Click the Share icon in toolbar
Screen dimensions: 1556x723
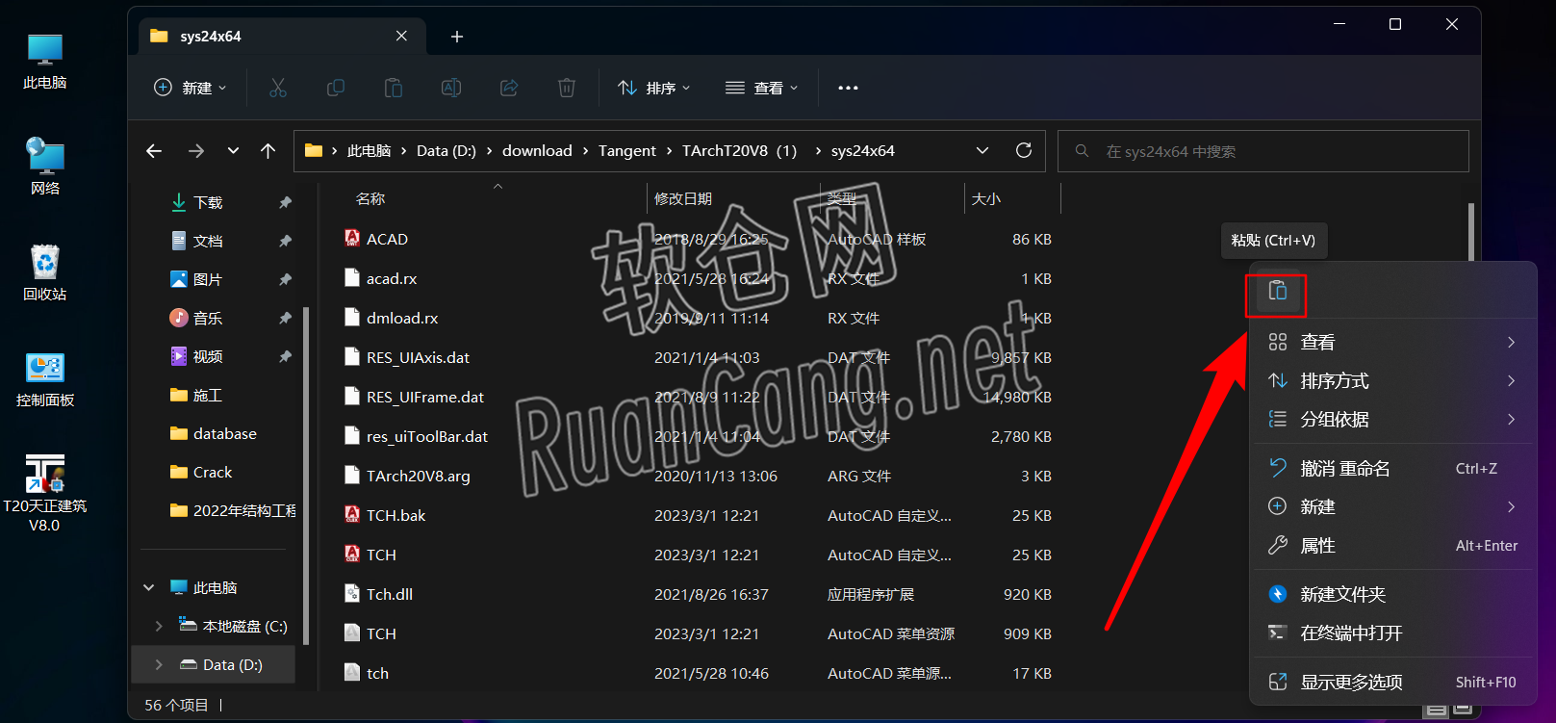click(x=509, y=88)
